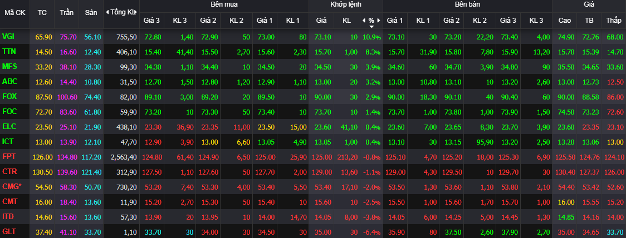The width and height of the screenshot is (626, 238).
Task: Click VGI's 10.9% change value
Action: (371, 37)
